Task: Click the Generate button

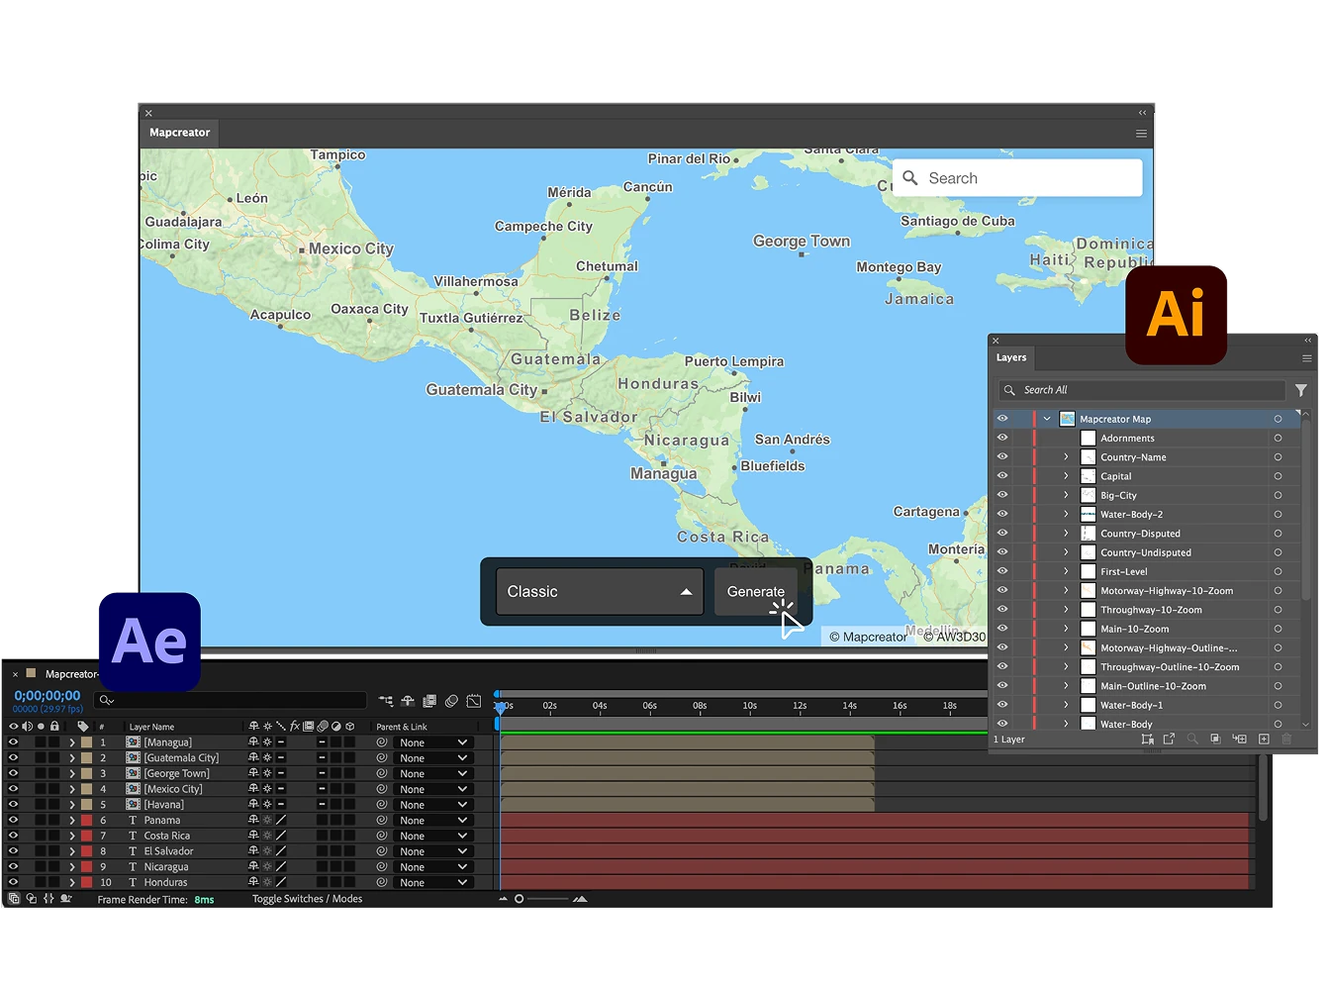Action: coord(756,592)
